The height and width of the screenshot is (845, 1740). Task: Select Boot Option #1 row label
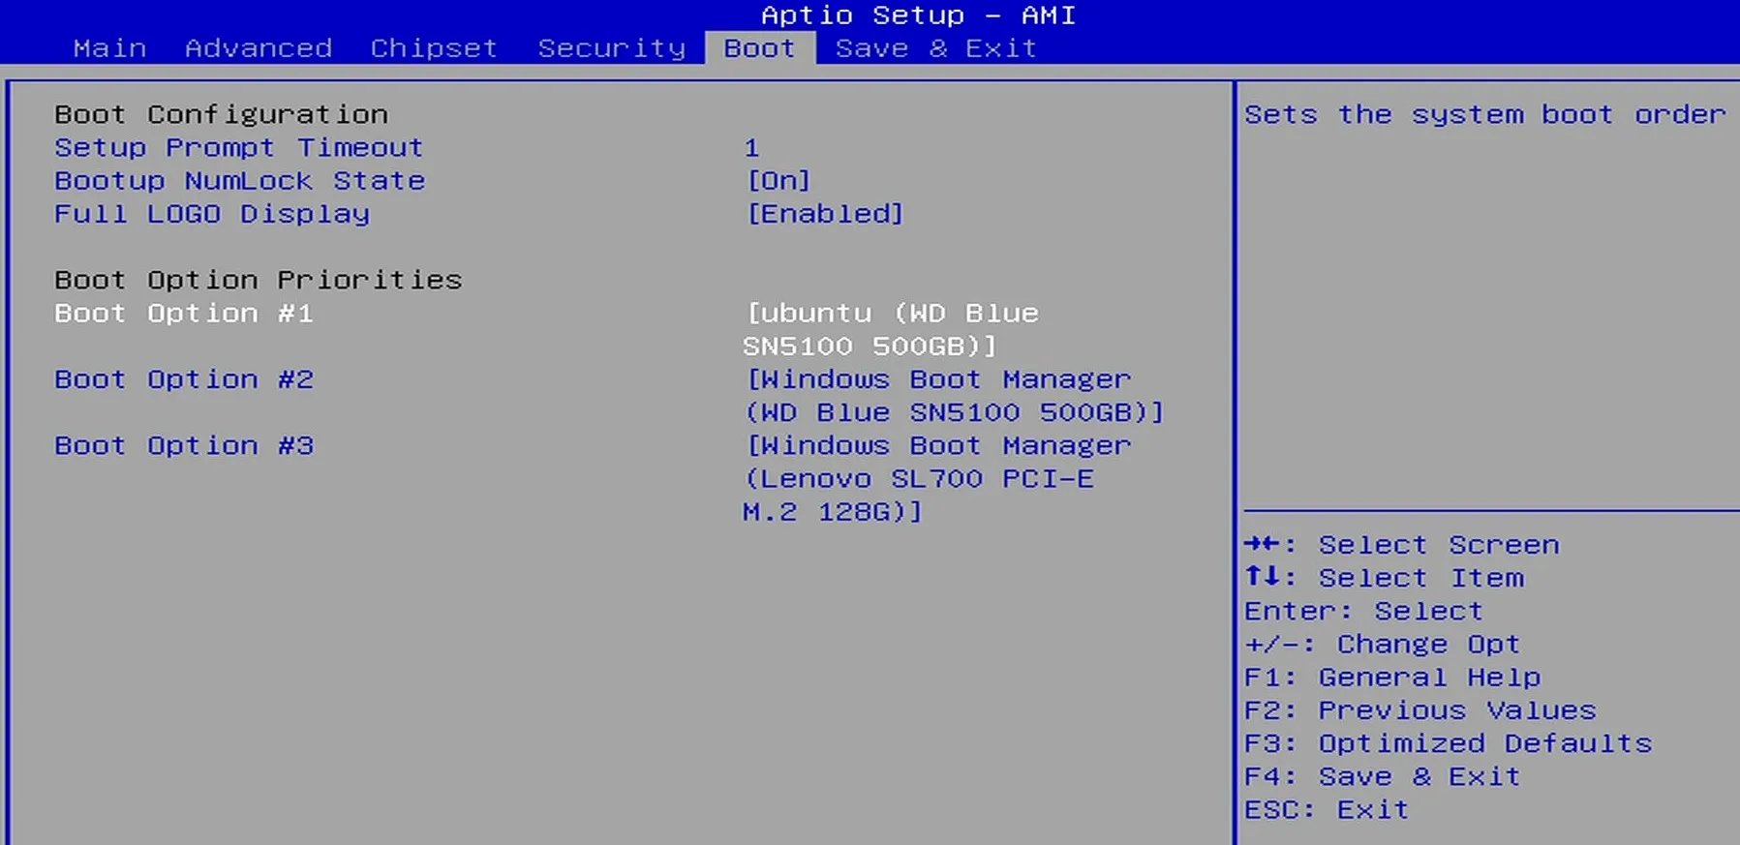pyautogui.click(x=184, y=314)
